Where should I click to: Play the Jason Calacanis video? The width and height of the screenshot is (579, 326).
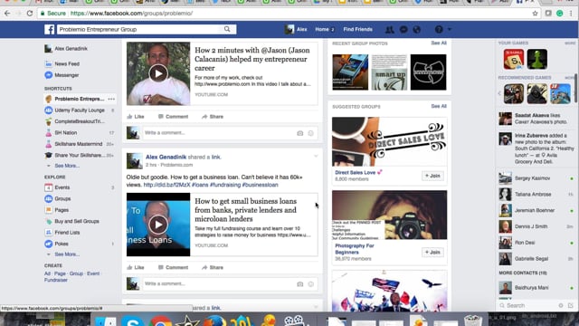pos(158,73)
